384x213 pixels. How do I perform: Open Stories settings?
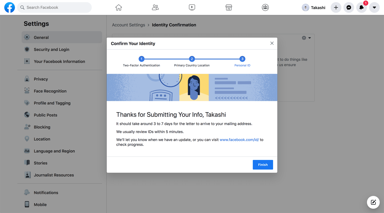pyautogui.click(x=62, y=163)
